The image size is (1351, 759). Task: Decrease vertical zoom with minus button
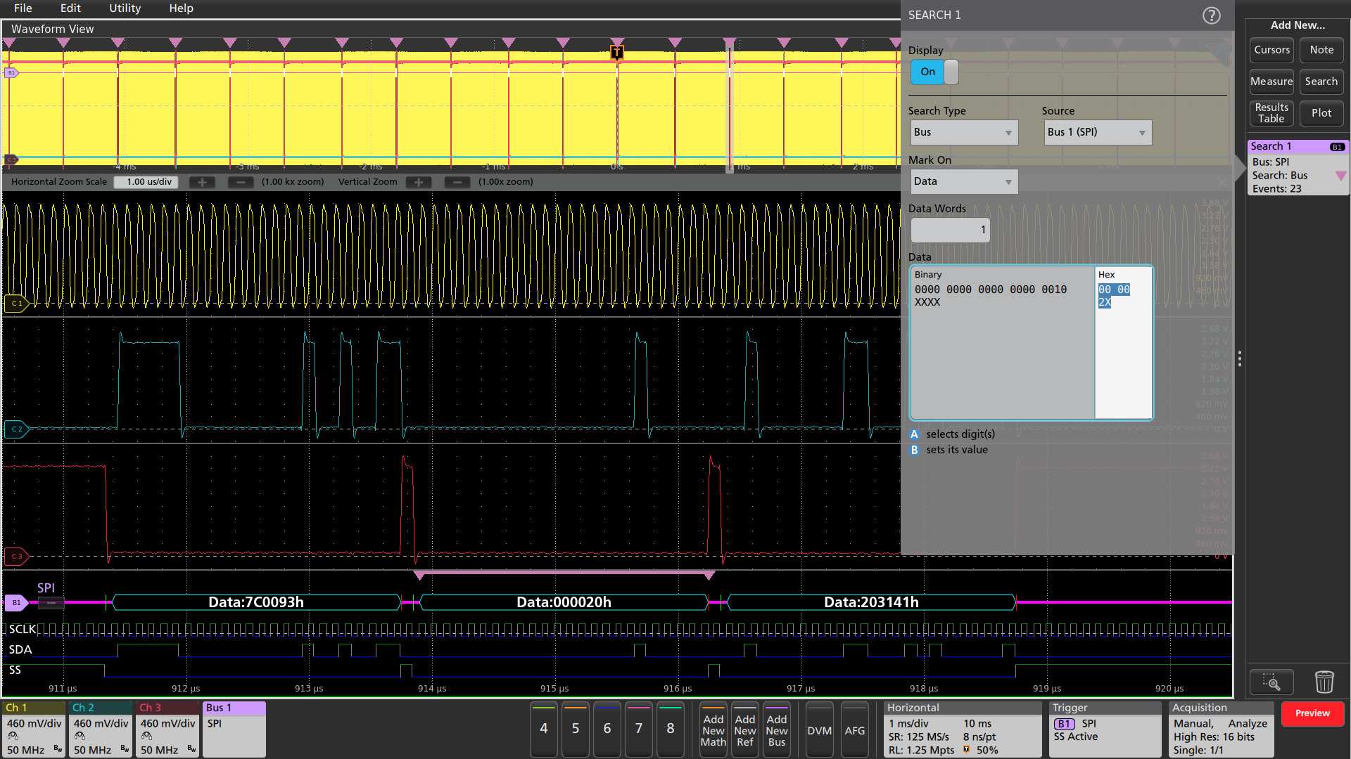click(457, 182)
